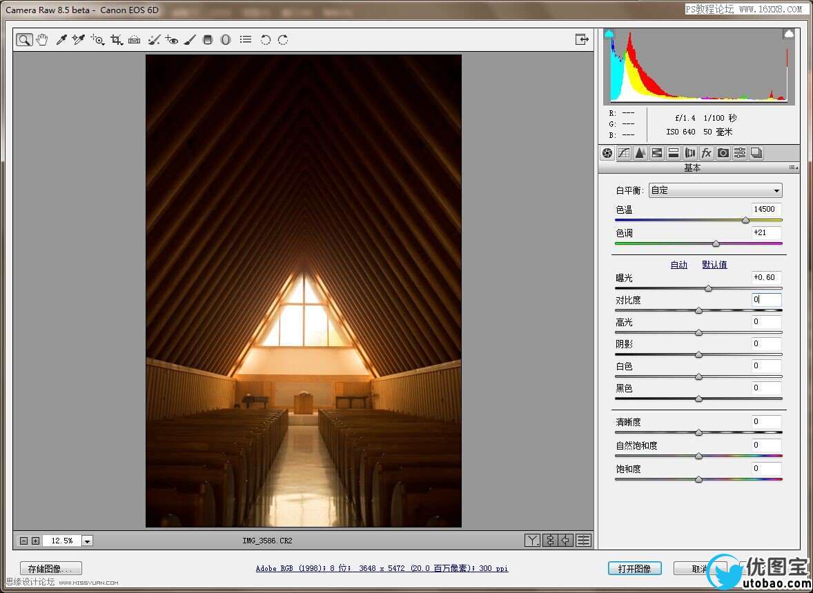Click the 白色 whites slider handle

click(x=698, y=376)
